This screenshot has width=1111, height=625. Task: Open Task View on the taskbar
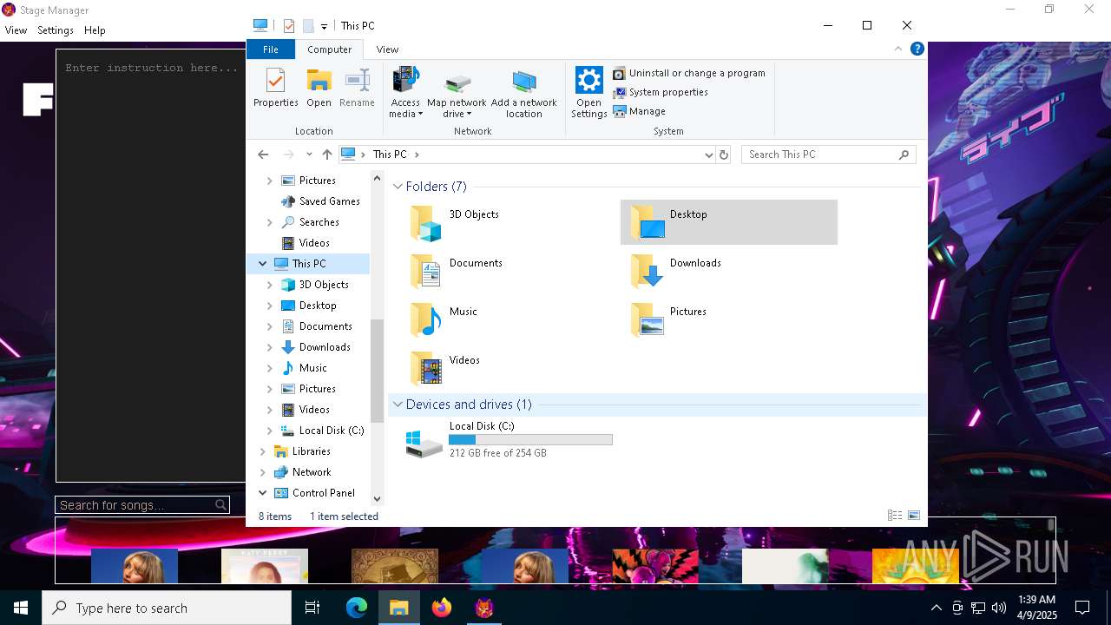click(312, 608)
